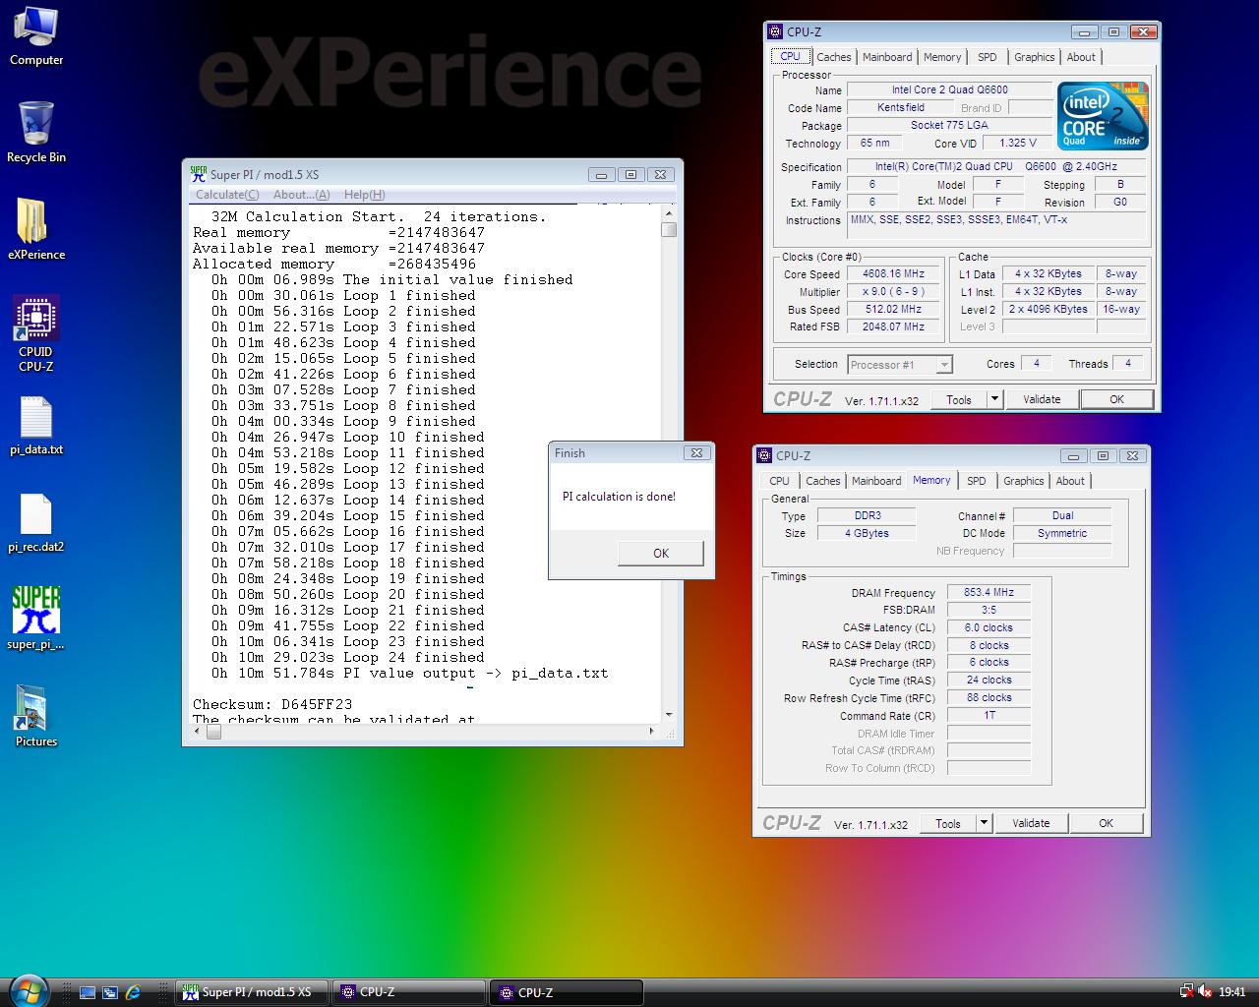Click Show Desktop in quick launch
This screenshot has width=1259, height=1007.
click(88, 993)
